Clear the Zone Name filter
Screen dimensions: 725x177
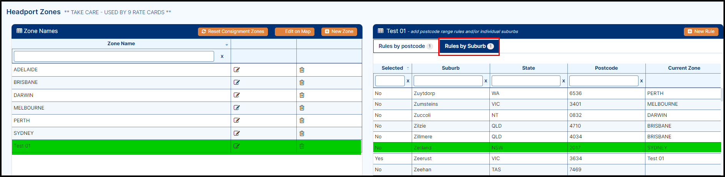tap(222, 56)
